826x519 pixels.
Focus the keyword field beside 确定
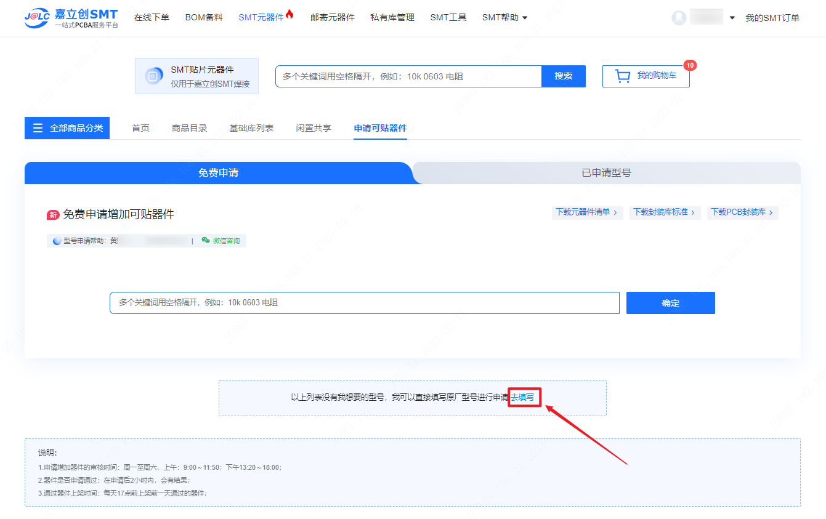click(364, 303)
